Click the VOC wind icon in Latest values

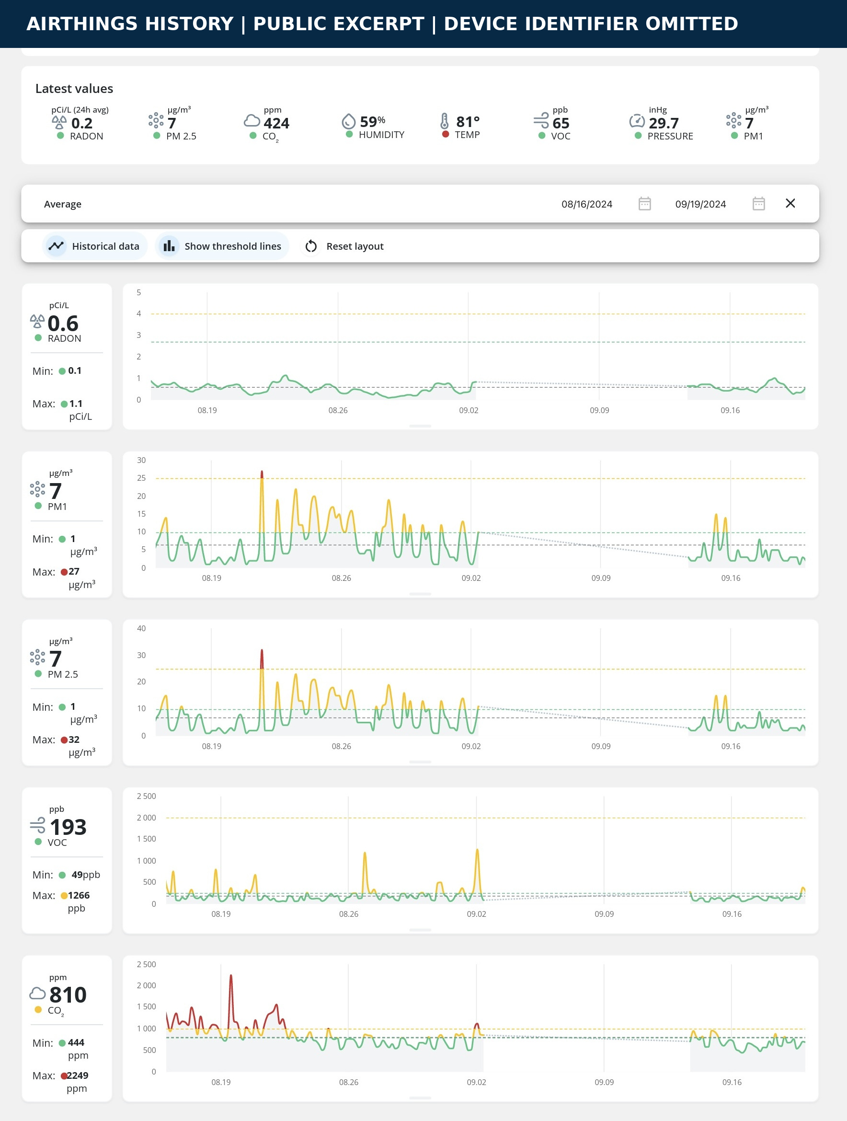click(541, 121)
